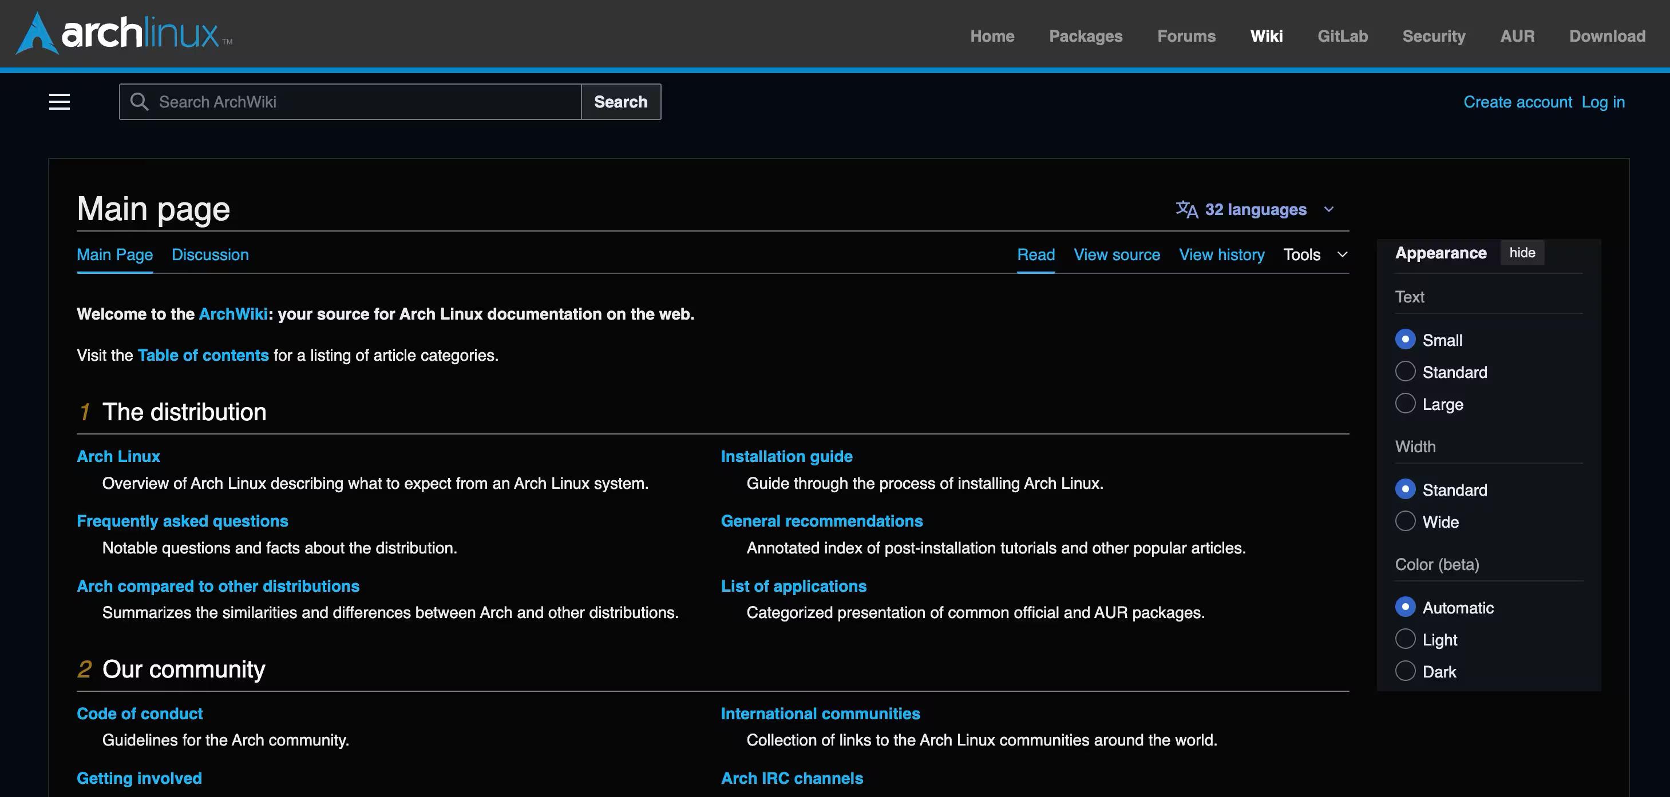
Task: Open General recommendations link
Action: pyautogui.click(x=821, y=521)
